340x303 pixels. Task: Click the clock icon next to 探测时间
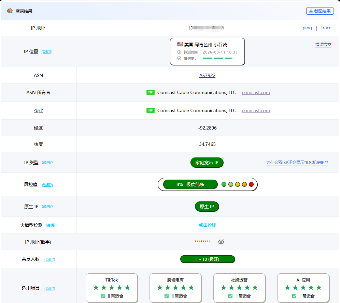click(179, 52)
